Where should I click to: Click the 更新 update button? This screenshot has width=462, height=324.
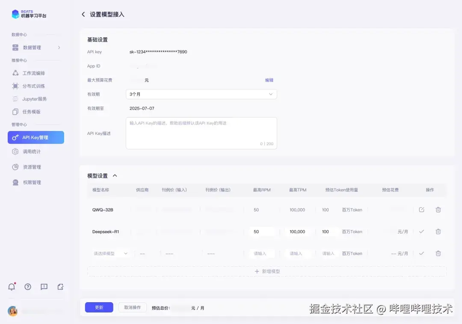pyautogui.click(x=99, y=307)
